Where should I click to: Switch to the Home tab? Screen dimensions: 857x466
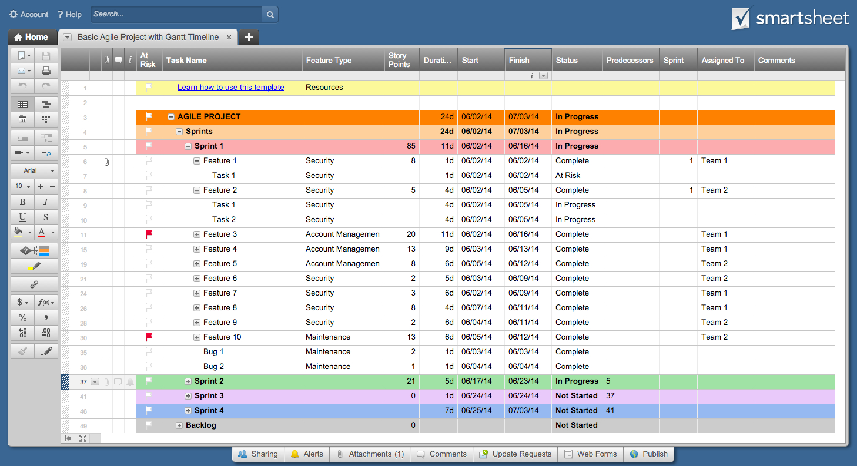(x=32, y=36)
